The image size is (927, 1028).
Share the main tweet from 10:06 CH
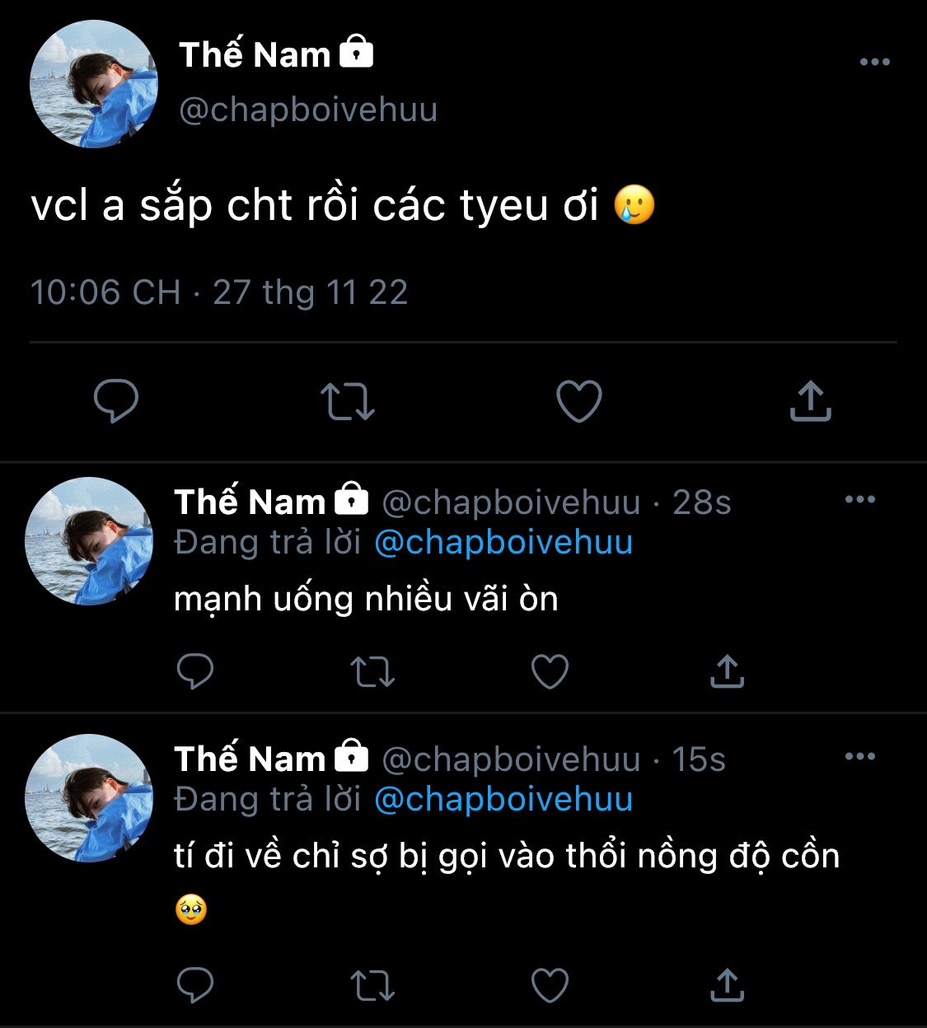point(811,401)
